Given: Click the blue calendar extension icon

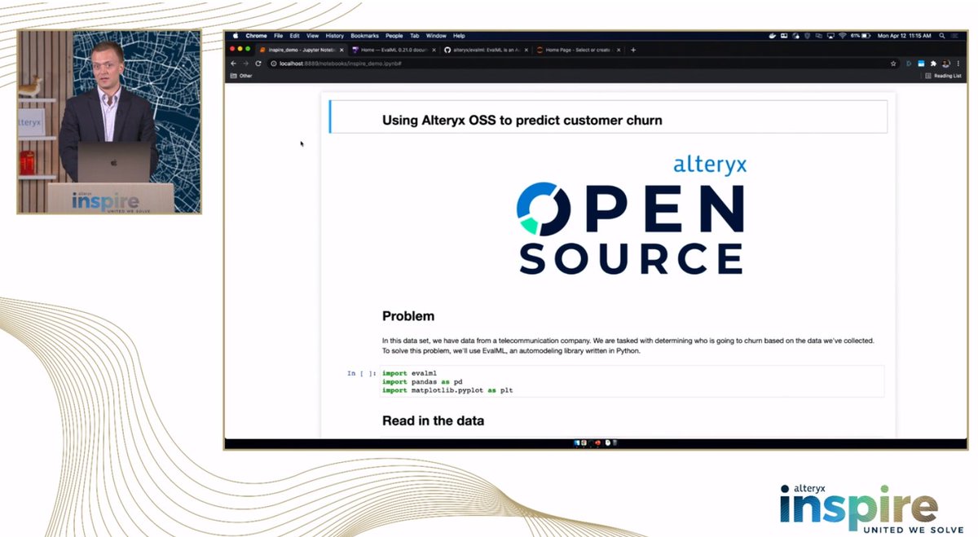Looking at the screenshot, I should [x=921, y=64].
